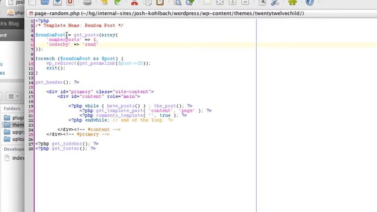The image size is (377, 212).
Task: Click the Copy documents icon
Action: [147, 2]
